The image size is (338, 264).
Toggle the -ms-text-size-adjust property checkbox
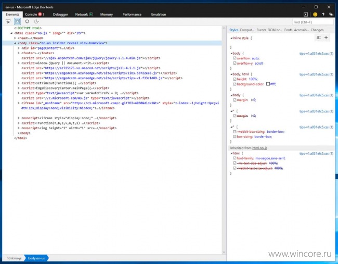tap(235, 163)
